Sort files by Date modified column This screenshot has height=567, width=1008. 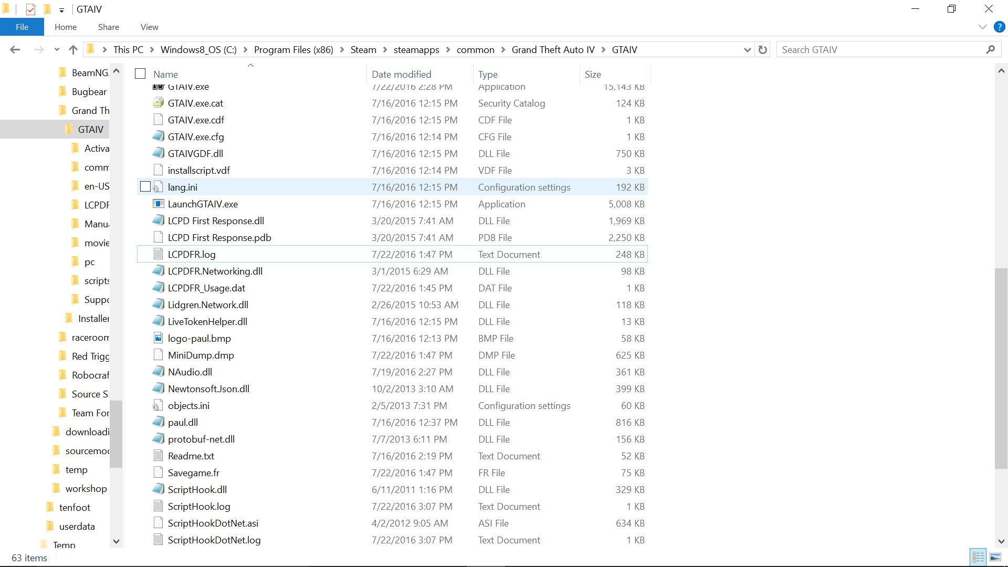(x=401, y=74)
